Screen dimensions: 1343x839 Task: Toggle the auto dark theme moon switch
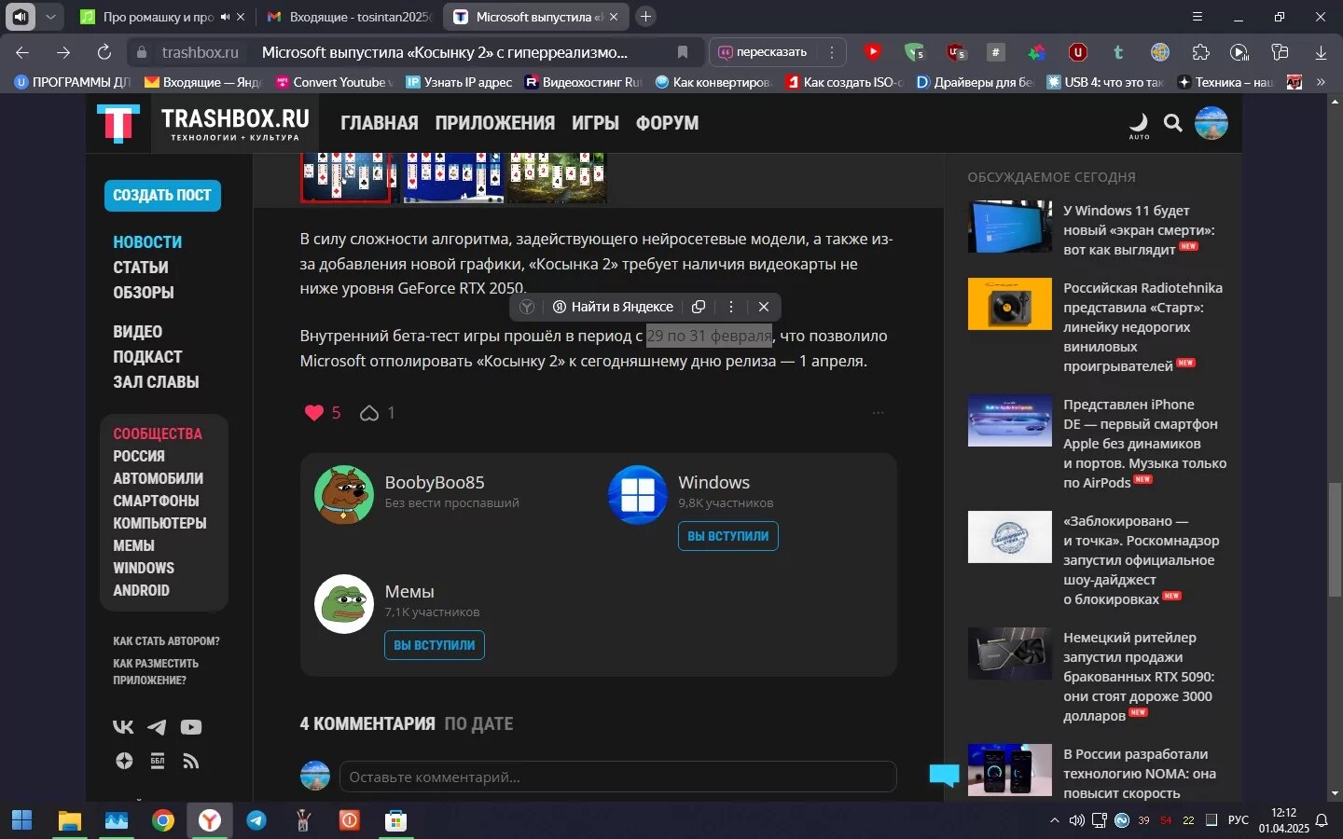click(1139, 123)
